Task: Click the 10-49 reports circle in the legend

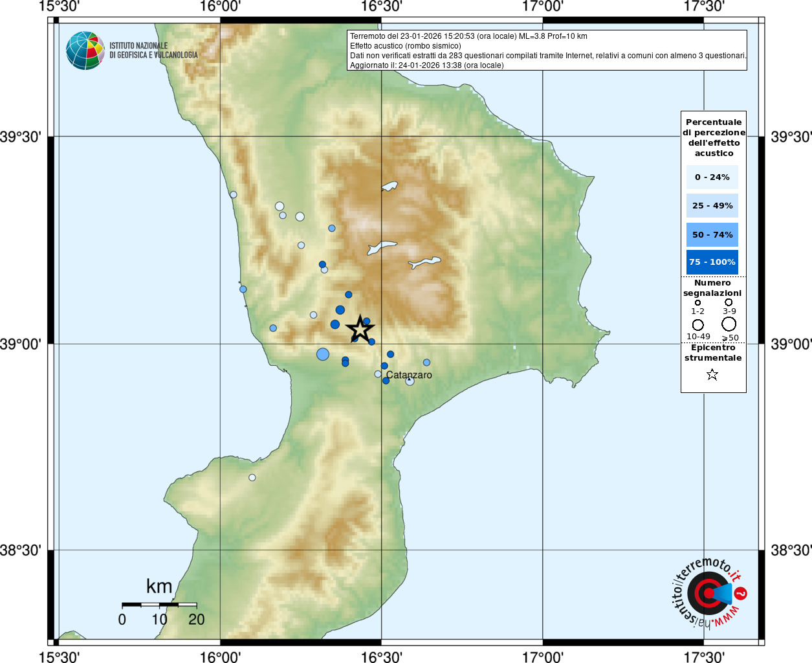Action: (697, 324)
